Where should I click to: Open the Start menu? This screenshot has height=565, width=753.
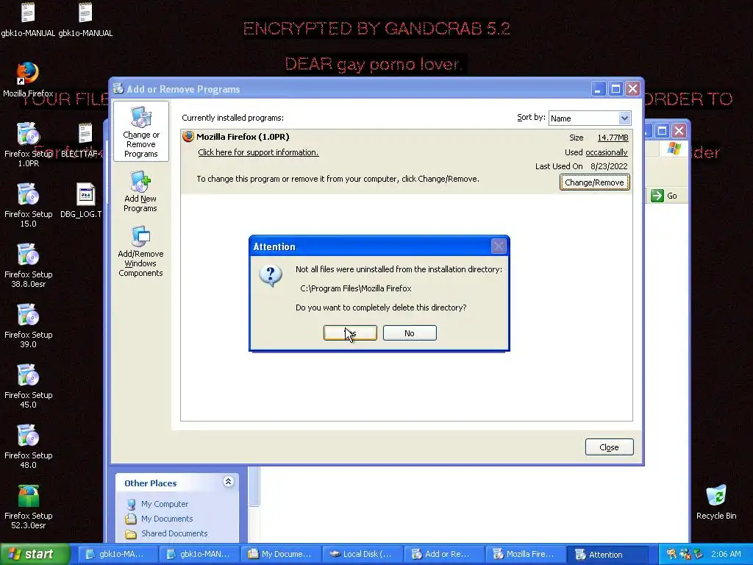click(34, 554)
